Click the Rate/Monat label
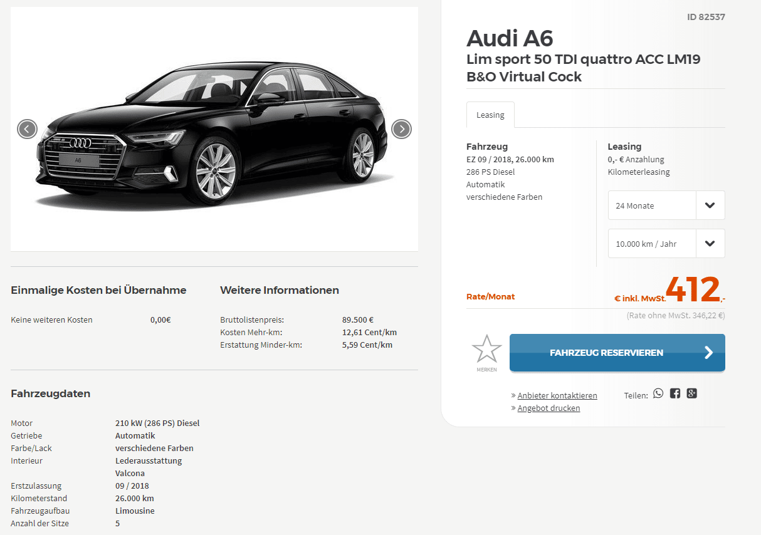This screenshot has height=535, width=761. pyautogui.click(x=491, y=296)
